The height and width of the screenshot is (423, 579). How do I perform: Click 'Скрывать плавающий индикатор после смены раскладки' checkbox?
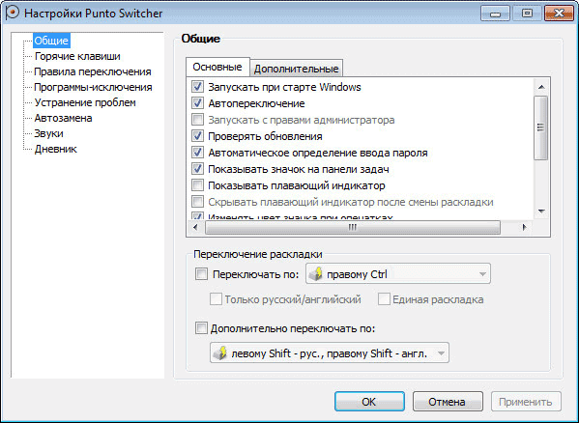(x=197, y=202)
